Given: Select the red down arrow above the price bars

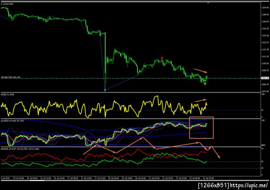Looking at the screenshot, I should 162,57.
